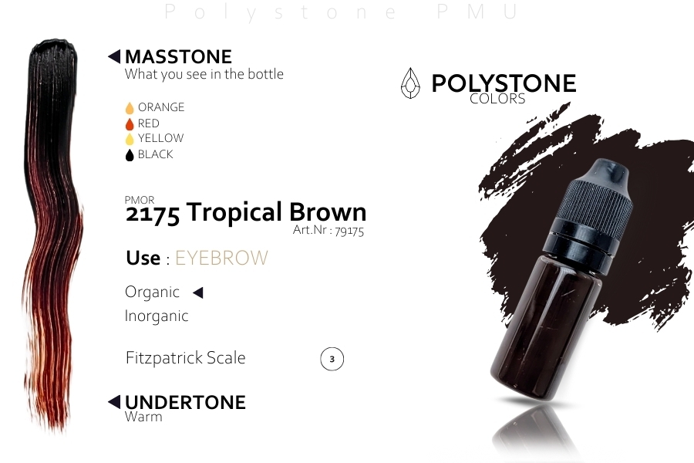This screenshot has width=694, height=463.
Task: Select the Organic option
Action: [152, 292]
